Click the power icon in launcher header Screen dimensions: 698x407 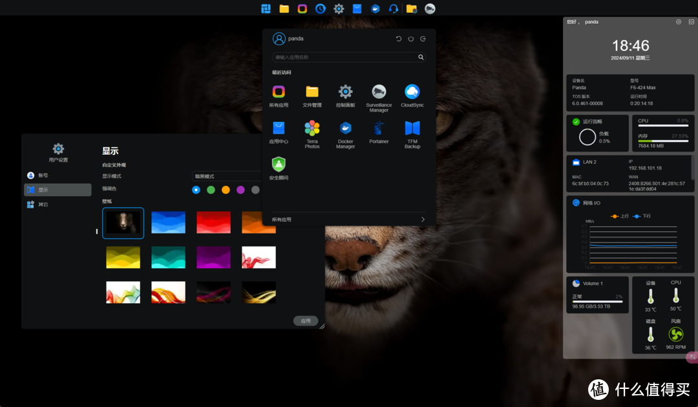[x=410, y=39]
